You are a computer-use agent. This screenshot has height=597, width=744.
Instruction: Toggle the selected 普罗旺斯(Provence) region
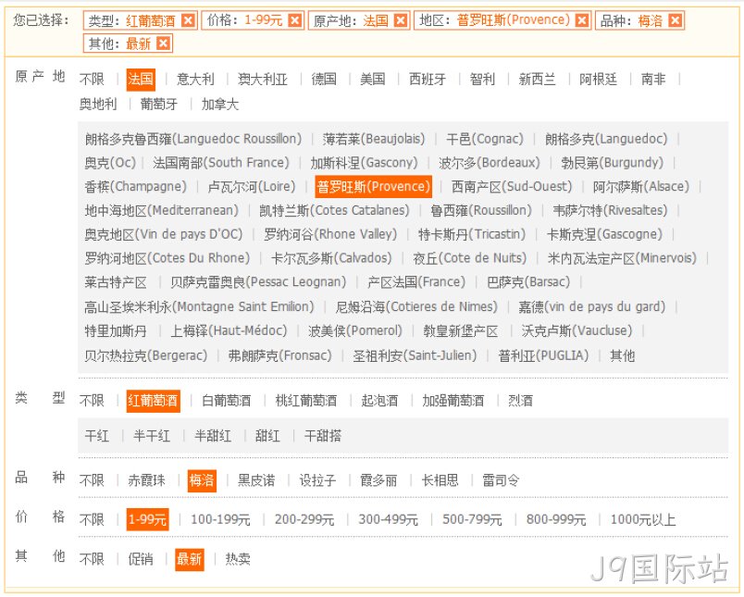(374, 186)
